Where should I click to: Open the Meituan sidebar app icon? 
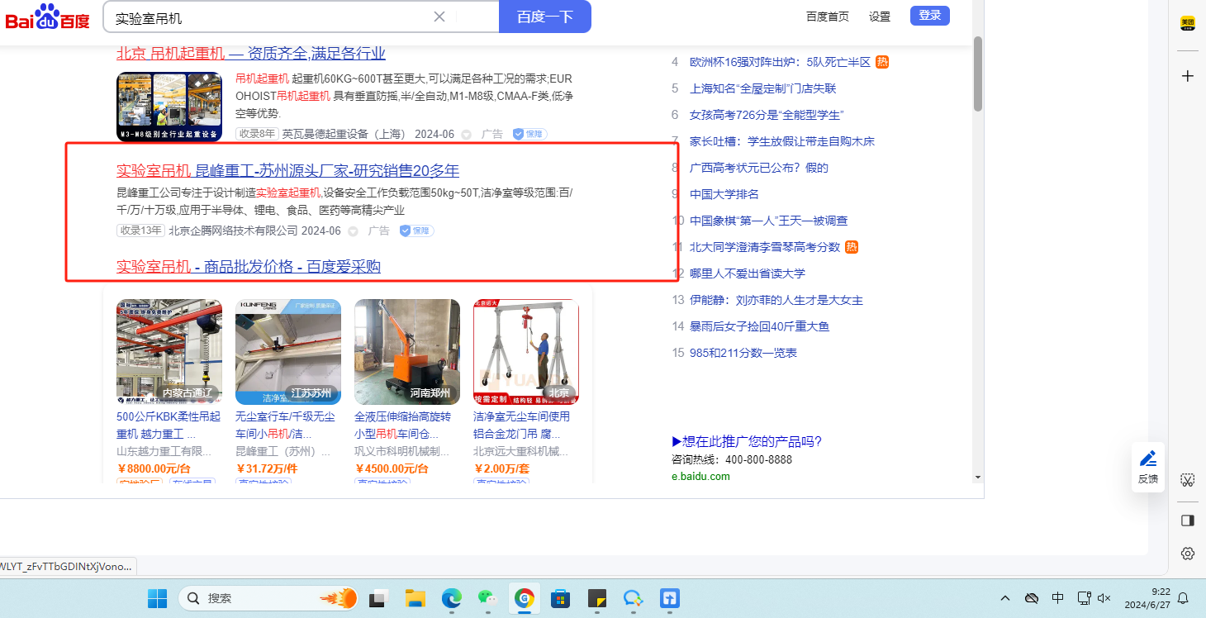pos(1188,24)
